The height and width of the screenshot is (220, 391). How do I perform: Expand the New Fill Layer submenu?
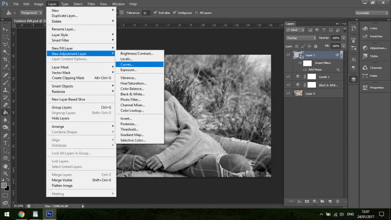click(x=81, y=48)
